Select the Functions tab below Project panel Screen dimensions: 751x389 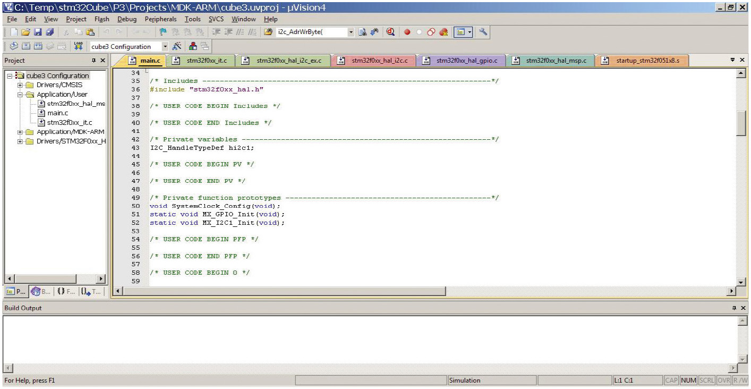pyautogui.click(x=65, y=292)
